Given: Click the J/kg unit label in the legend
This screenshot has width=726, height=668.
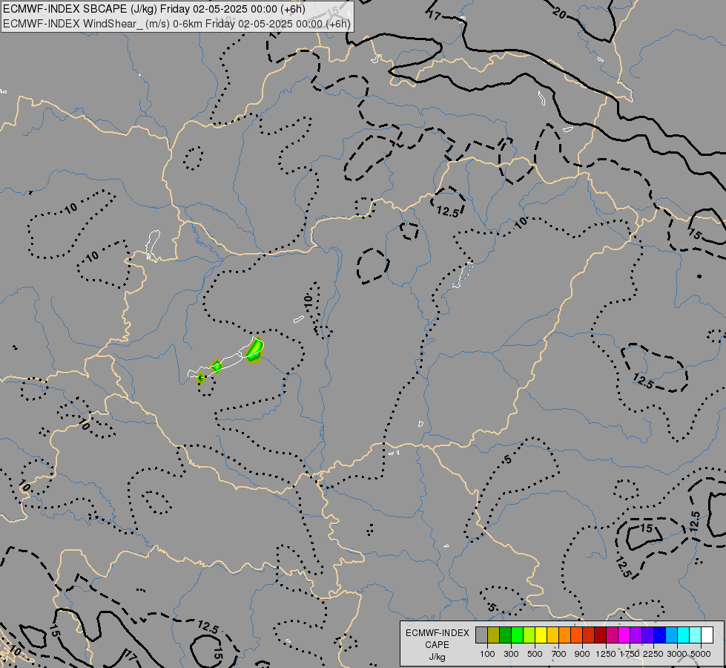Looking at the screenshot, I should 437,657.
